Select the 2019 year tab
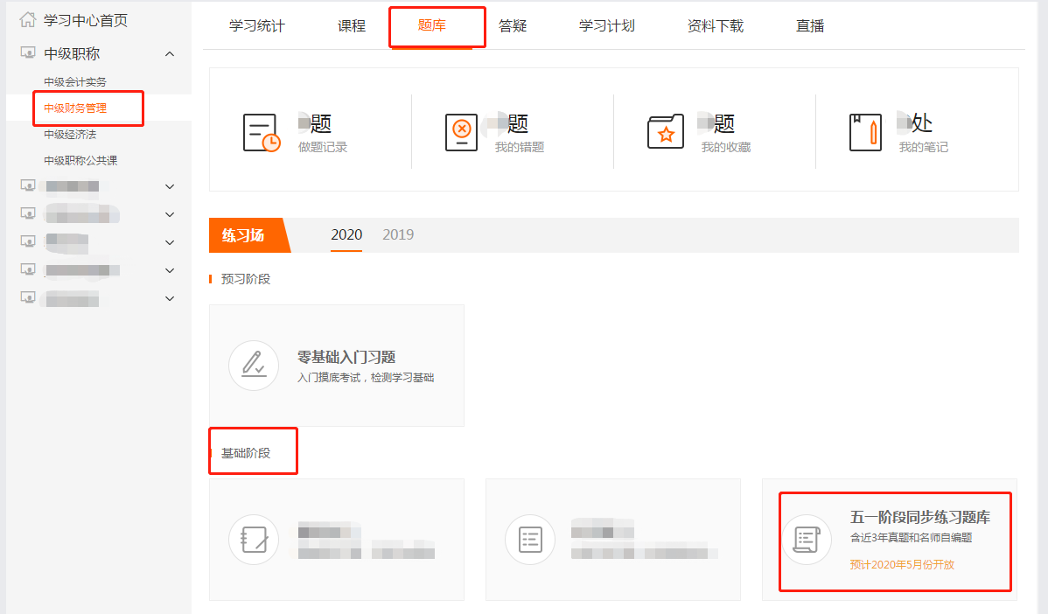The image size is (1048, 614). tap(398, 234)
